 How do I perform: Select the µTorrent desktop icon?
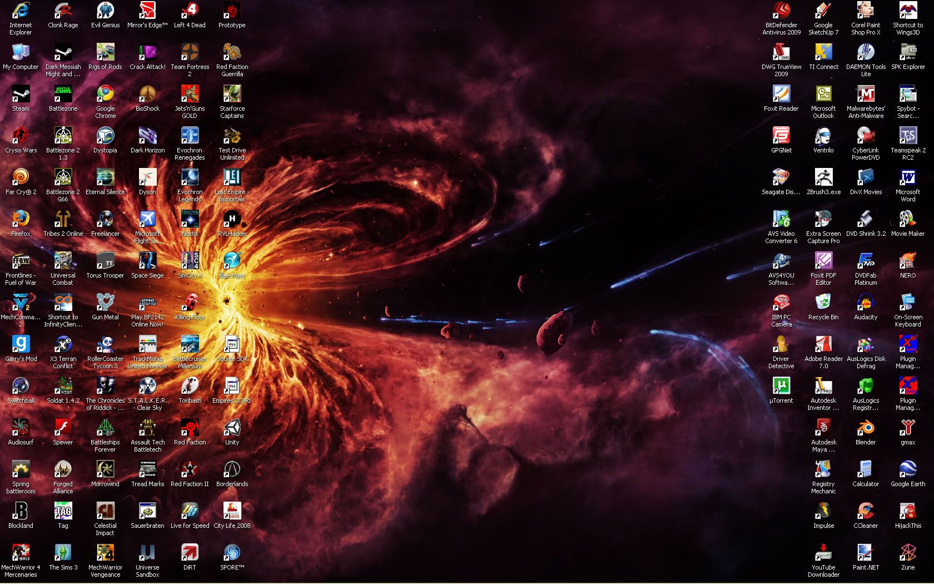click(x=781, y=386)
